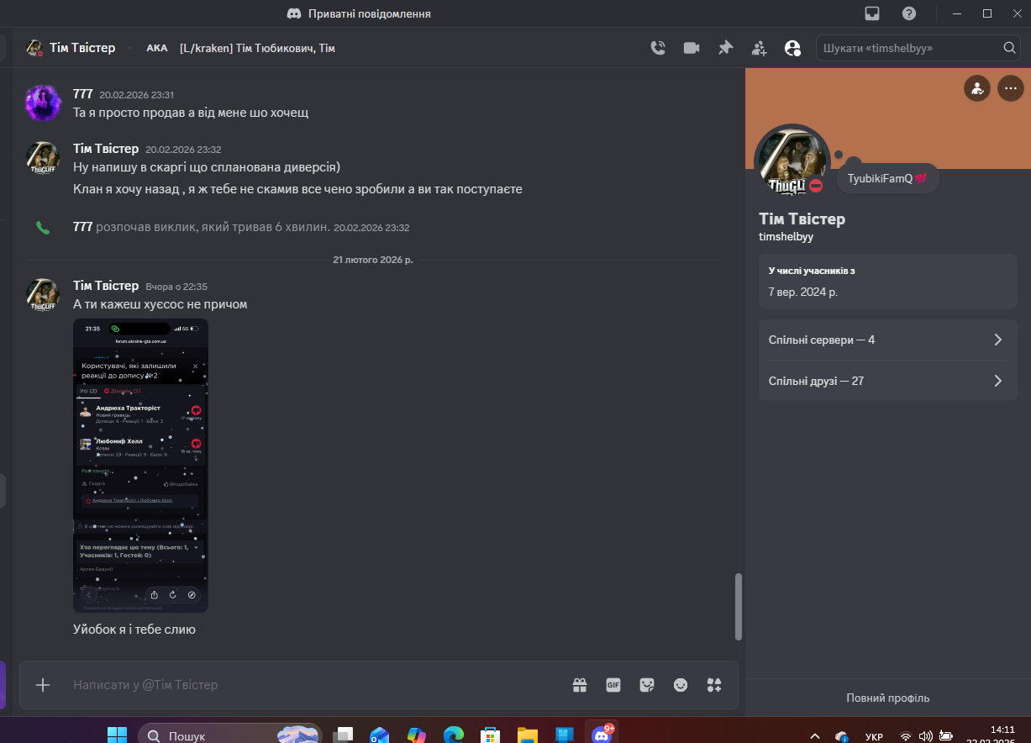
Task: Open Outlook from the taskbar
Action: [379, 735]
